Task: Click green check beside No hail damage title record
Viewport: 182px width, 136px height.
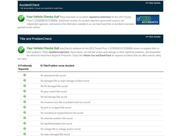Action: pos(25,96)
